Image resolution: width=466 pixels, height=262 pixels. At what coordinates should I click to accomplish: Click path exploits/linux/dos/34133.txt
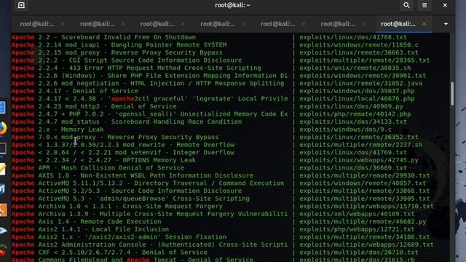353,122
